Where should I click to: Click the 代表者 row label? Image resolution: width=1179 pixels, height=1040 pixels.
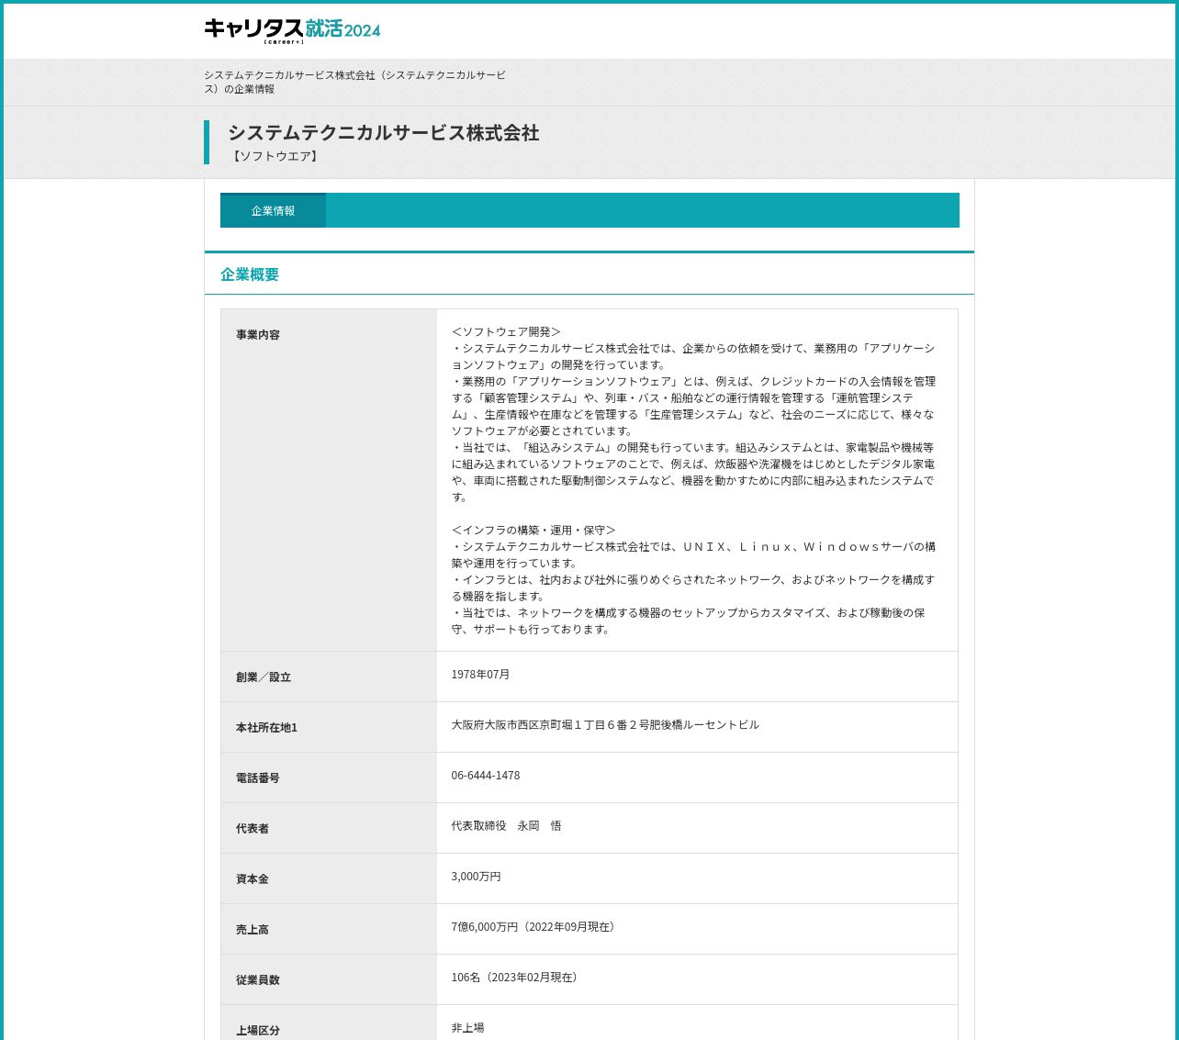(x=253, y=829)
